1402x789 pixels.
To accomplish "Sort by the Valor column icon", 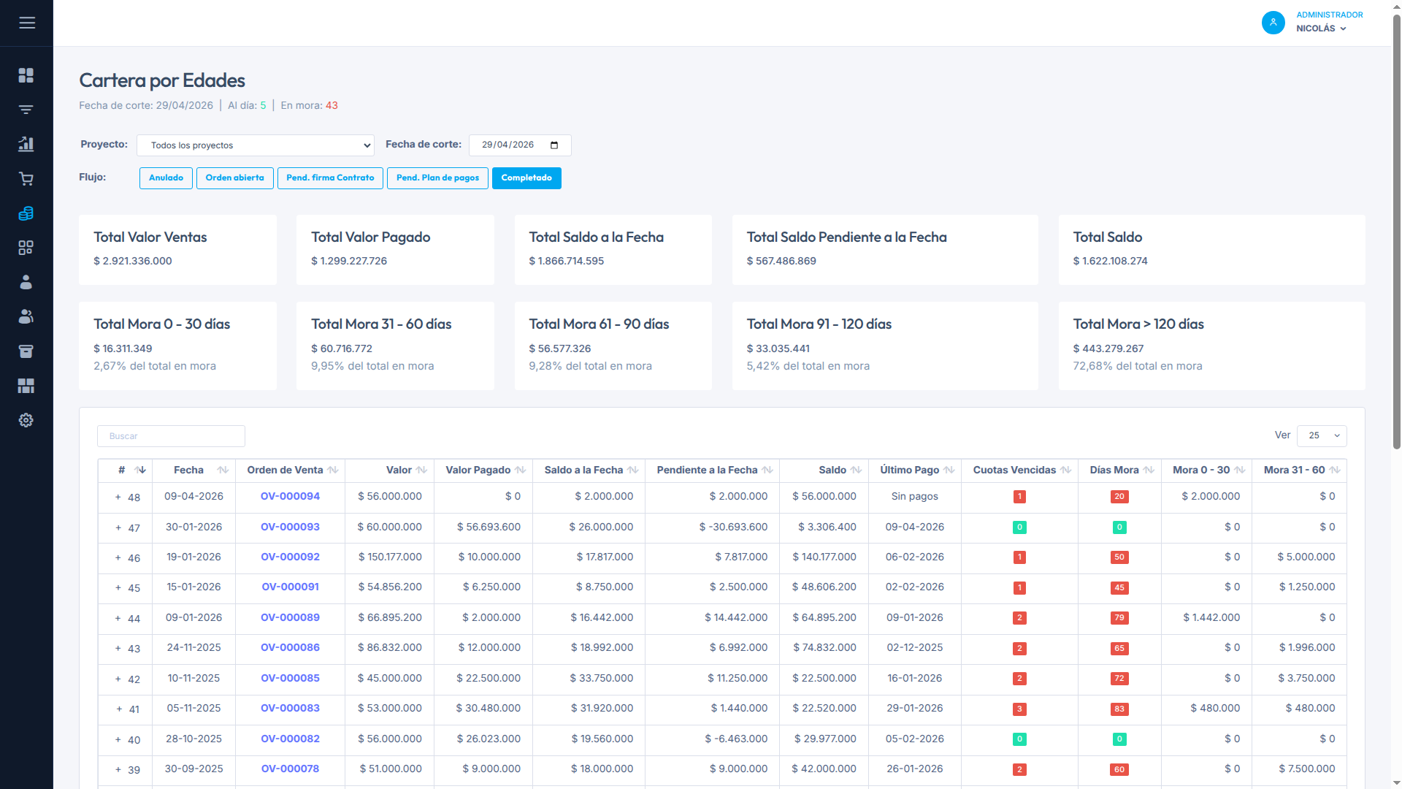I will (x=421, y=470).
